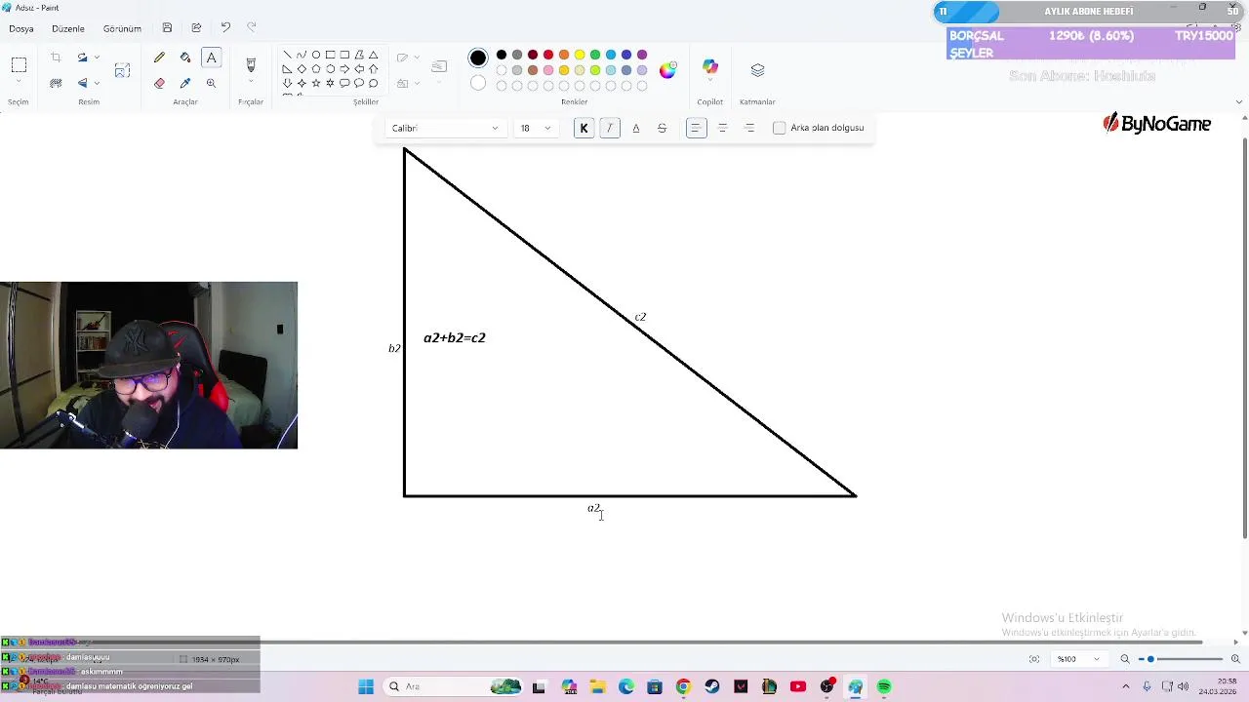Pick the yellow color swatch
This screenshot has height=702, width=1249.
point(580,55)
